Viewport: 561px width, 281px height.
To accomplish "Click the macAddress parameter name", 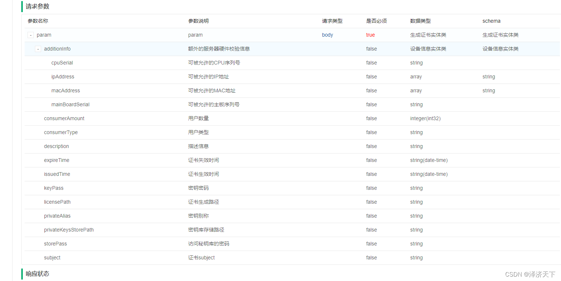I will point(66,91).
